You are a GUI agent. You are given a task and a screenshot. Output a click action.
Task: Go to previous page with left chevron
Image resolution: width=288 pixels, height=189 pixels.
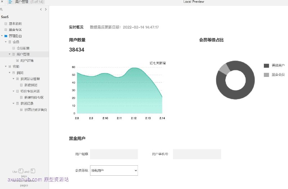[x=41, y=9]
